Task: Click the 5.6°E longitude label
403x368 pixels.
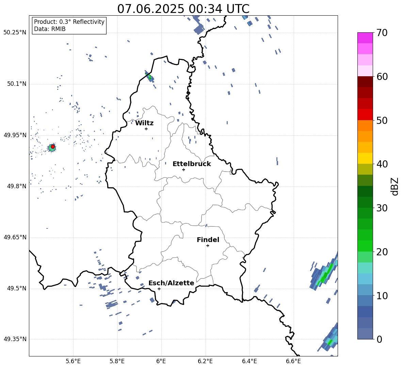Action: (x=73, y=361)
